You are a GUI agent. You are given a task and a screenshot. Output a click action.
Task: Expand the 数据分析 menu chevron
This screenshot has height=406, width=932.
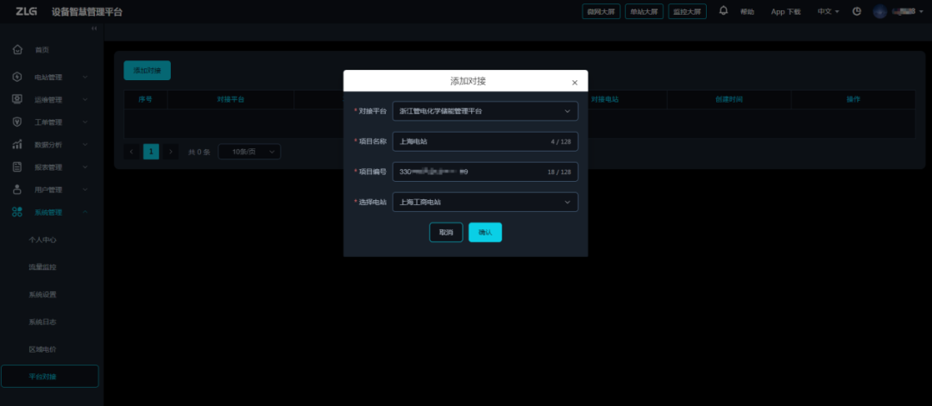click(85, 145)
